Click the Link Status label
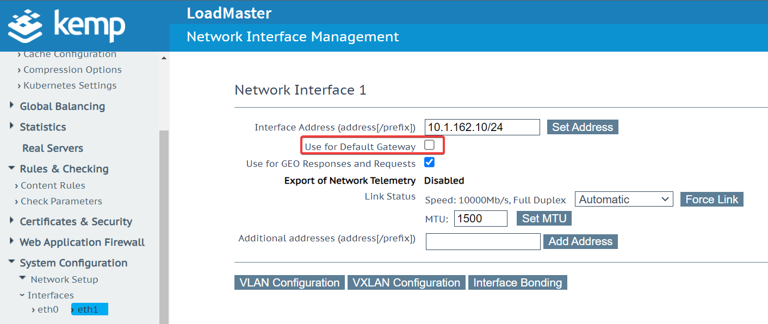Viewport: 768px width, 324px height. [390, 197]
